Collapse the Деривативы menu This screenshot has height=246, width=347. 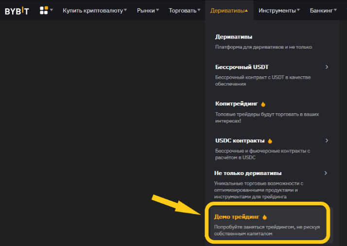(x=229, y=10)
